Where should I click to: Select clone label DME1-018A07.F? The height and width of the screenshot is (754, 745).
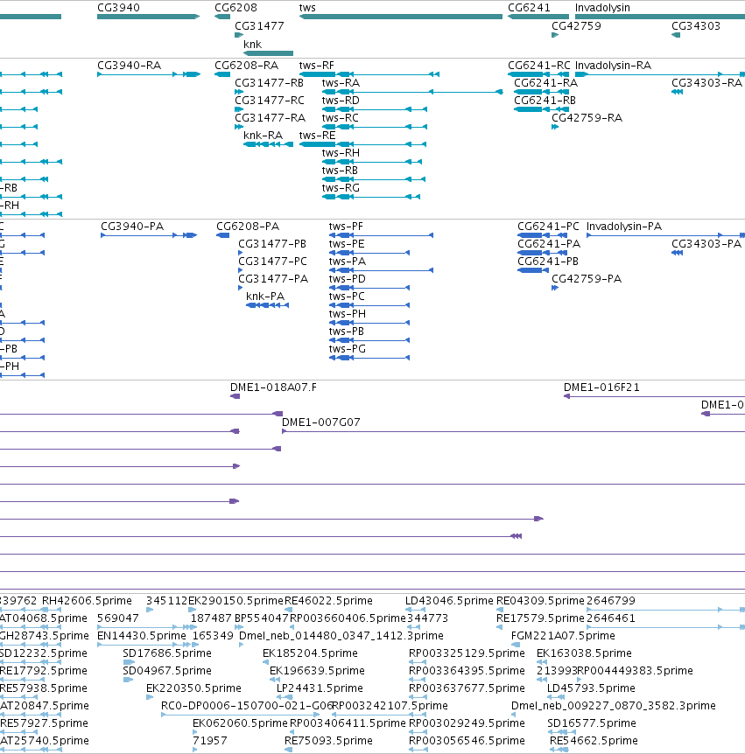pyautogui.click(x=273, y=387)
